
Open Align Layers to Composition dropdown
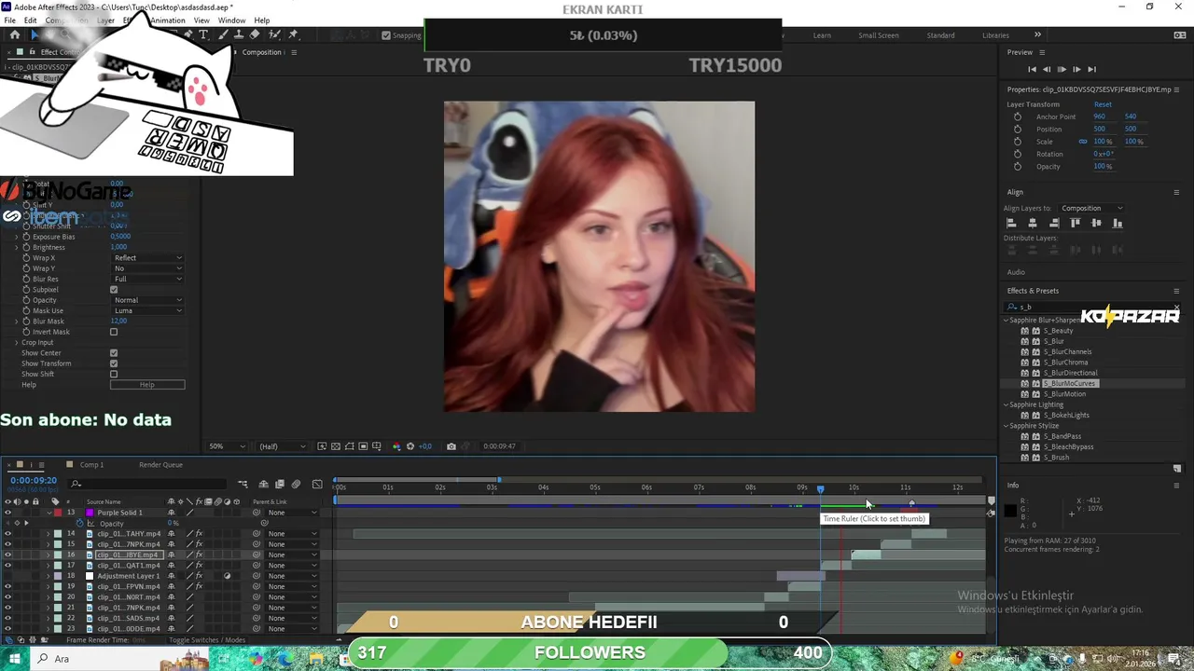click(1091, 208)
